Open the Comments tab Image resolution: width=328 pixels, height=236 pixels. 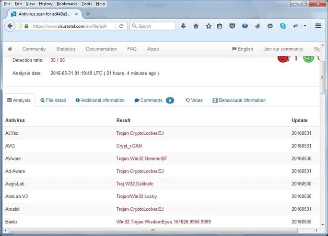coord(151,100)
